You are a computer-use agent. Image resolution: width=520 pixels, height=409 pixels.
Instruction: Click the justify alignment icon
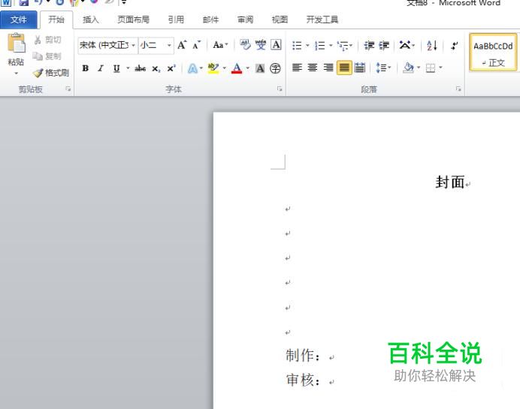click(x=344, y=68)
